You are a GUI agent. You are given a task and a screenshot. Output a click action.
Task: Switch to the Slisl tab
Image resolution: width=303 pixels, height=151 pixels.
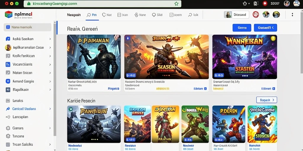157,15
